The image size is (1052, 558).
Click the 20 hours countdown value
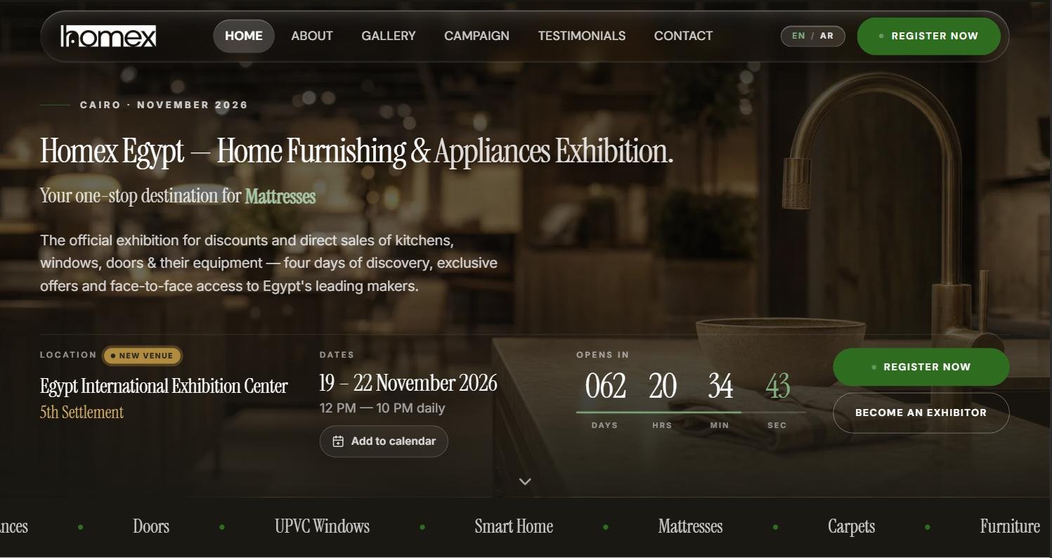click(662, 386)
